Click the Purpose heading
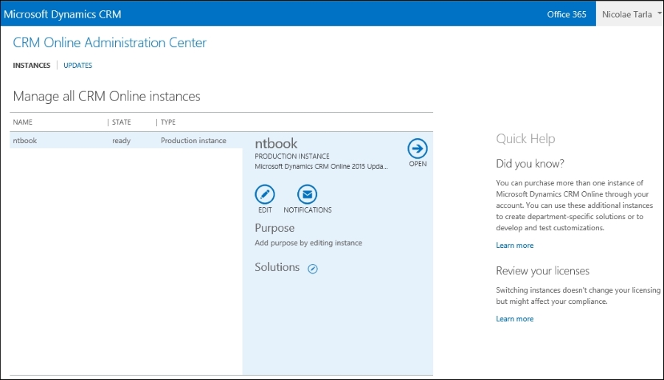Image resolution: width=664 pixels, height=380 pixels. click(x=274, y=228)
